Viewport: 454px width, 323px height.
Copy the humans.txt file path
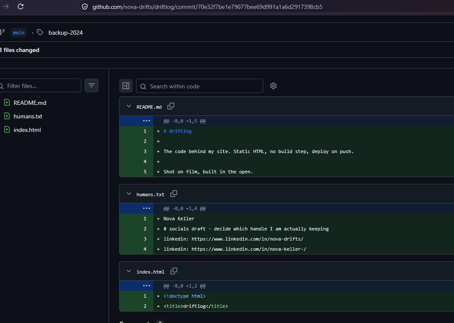pos(174,194)
